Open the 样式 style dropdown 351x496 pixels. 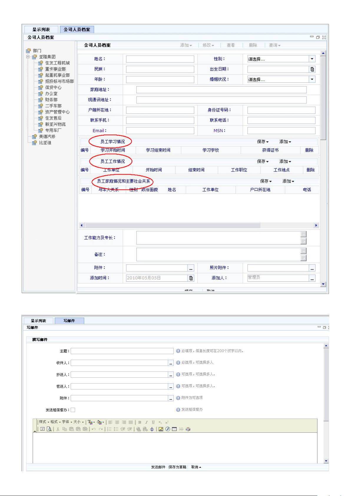(x=44, y=422)
